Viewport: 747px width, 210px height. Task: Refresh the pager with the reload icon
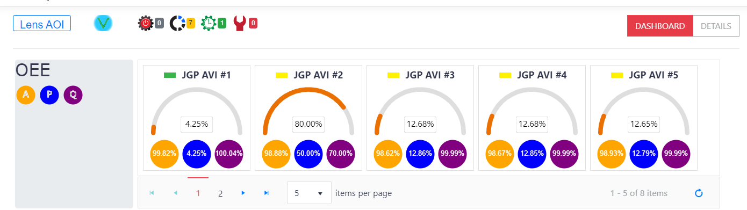(x=699, y=193)
